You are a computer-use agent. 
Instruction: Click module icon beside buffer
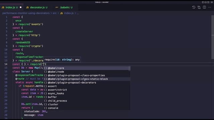coord(45,97)
